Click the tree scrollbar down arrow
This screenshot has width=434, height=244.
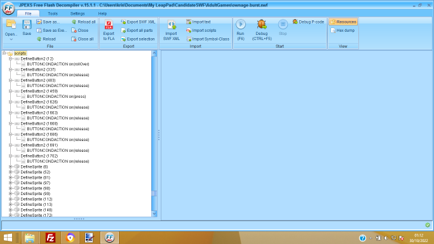coord(154,213)
